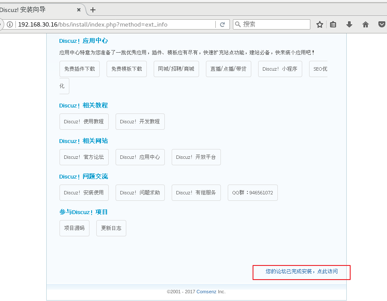Open Discuz! 有偿服务 button
The height and width of the screenshot is (301, 387).
[196, 193]
